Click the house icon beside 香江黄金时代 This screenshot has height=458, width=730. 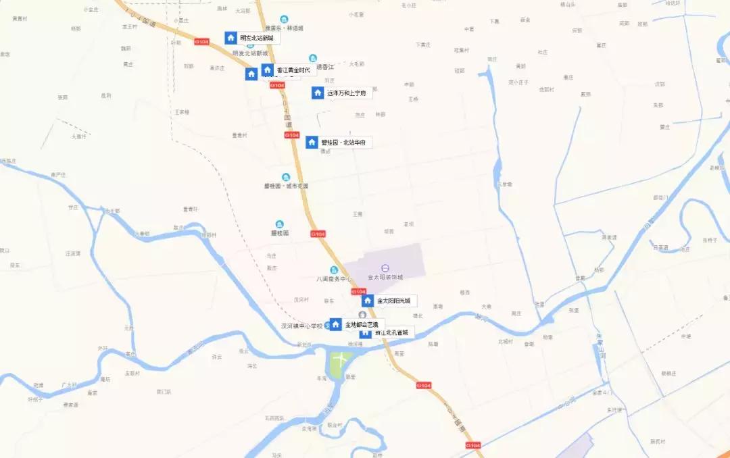tap(267, 70)
